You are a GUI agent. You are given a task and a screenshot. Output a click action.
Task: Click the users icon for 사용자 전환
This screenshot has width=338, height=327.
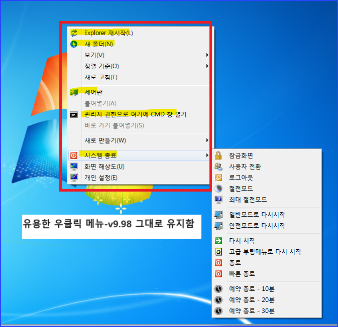click(x=218, y=167)
